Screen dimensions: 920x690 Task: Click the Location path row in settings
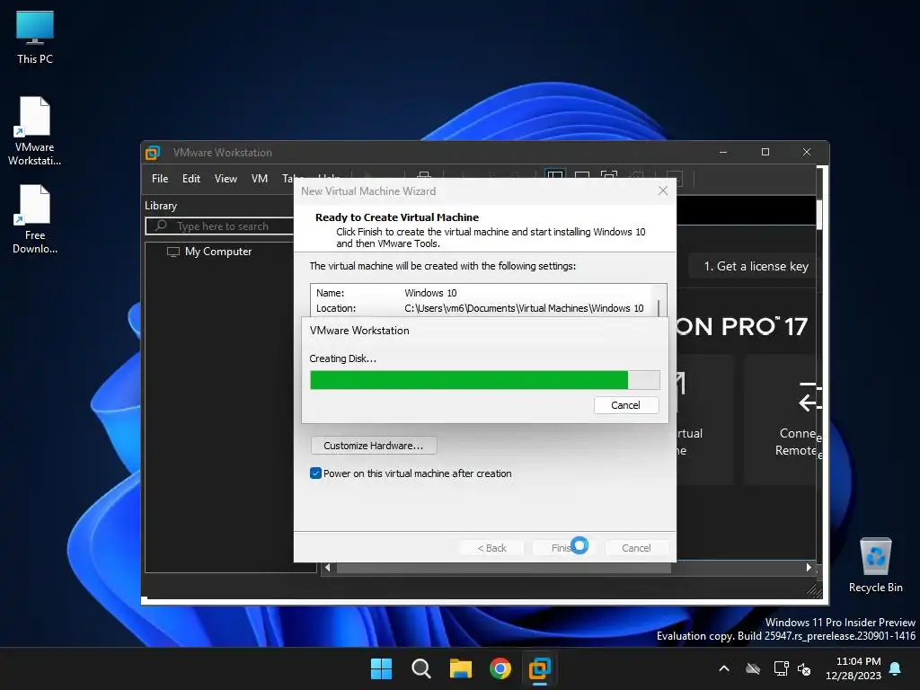[482, 308]
